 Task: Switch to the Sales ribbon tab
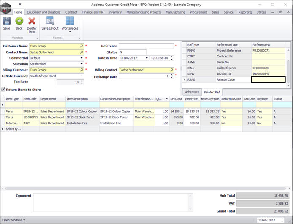[215, 12]
